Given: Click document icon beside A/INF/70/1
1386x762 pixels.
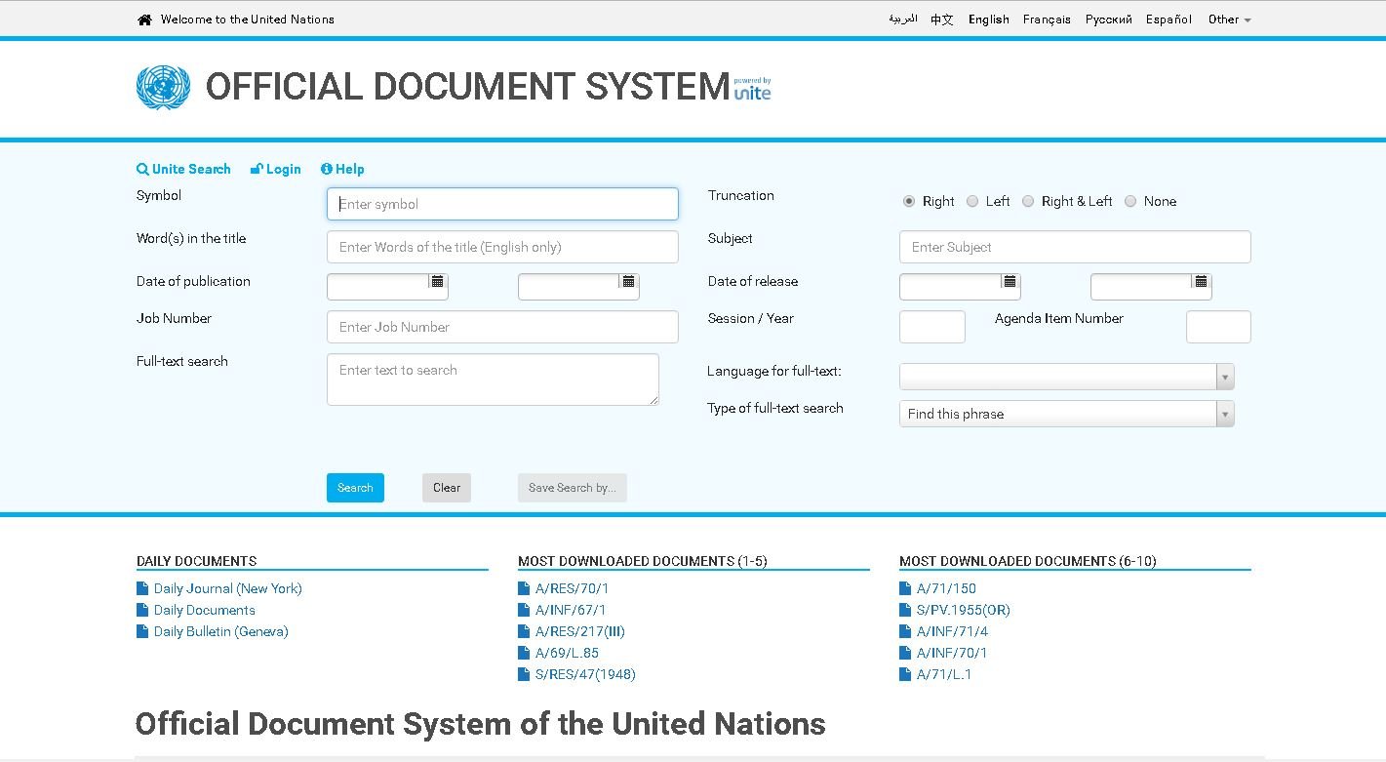Looking at the screenshot, I should [905, 653].
